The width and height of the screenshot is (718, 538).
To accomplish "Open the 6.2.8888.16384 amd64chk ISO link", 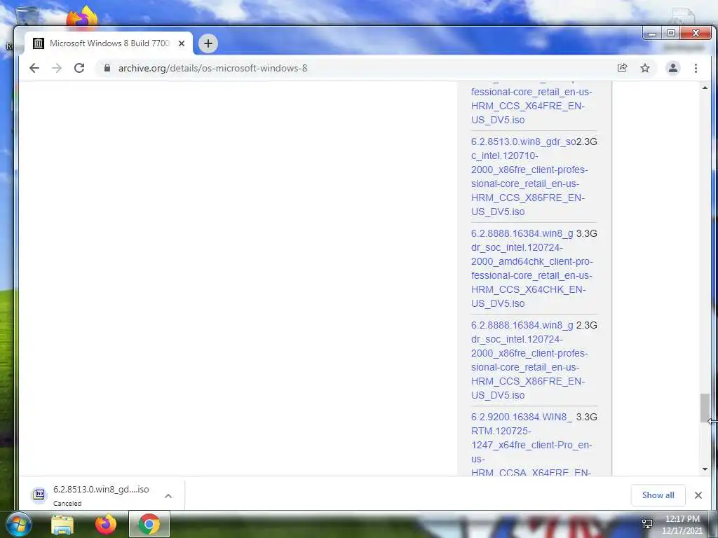I will pyautogui.click(x=531, y=268).
